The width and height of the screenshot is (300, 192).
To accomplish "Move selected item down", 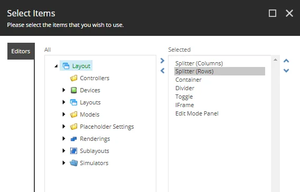I will tap(286, 71).
